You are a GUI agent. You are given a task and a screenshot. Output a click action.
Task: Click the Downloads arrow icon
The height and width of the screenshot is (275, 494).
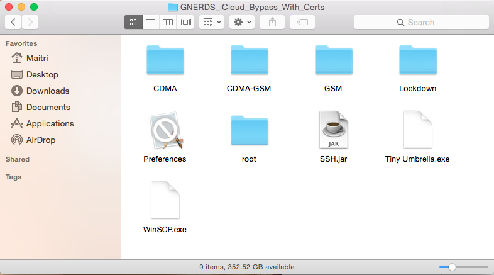click(17, 91)
